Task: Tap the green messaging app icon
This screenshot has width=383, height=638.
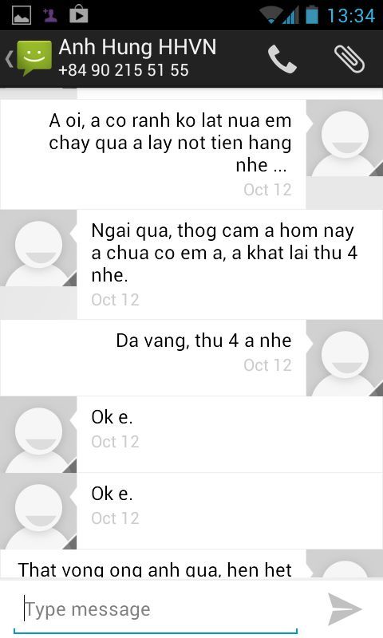Action: (x=34, y=57)
